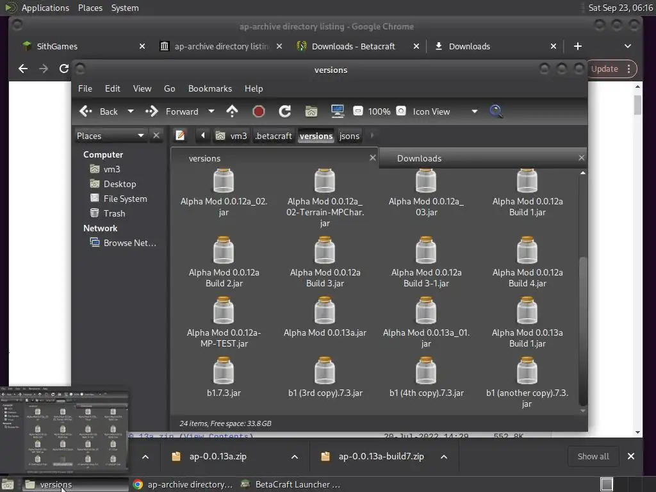Open Forward history dropdown arrow

211,111
